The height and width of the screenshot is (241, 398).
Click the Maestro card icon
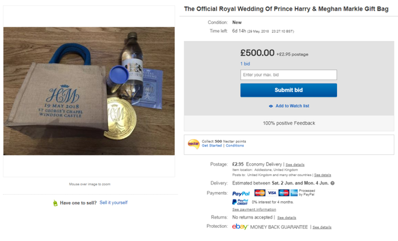point(283,193)
